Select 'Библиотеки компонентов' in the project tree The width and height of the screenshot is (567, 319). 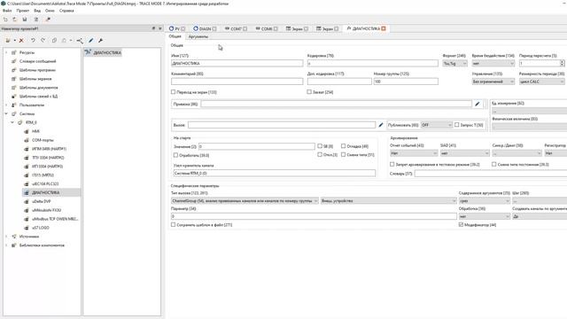(42, 245)
